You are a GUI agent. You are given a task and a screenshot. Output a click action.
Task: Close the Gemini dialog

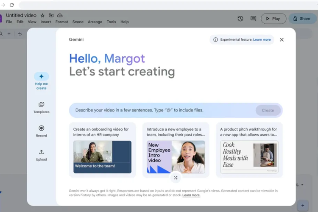(x=282, y=39)
